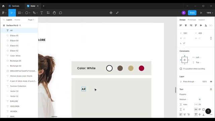Open text styles four-dot icon
215x121 pixels.
(211, 89)
